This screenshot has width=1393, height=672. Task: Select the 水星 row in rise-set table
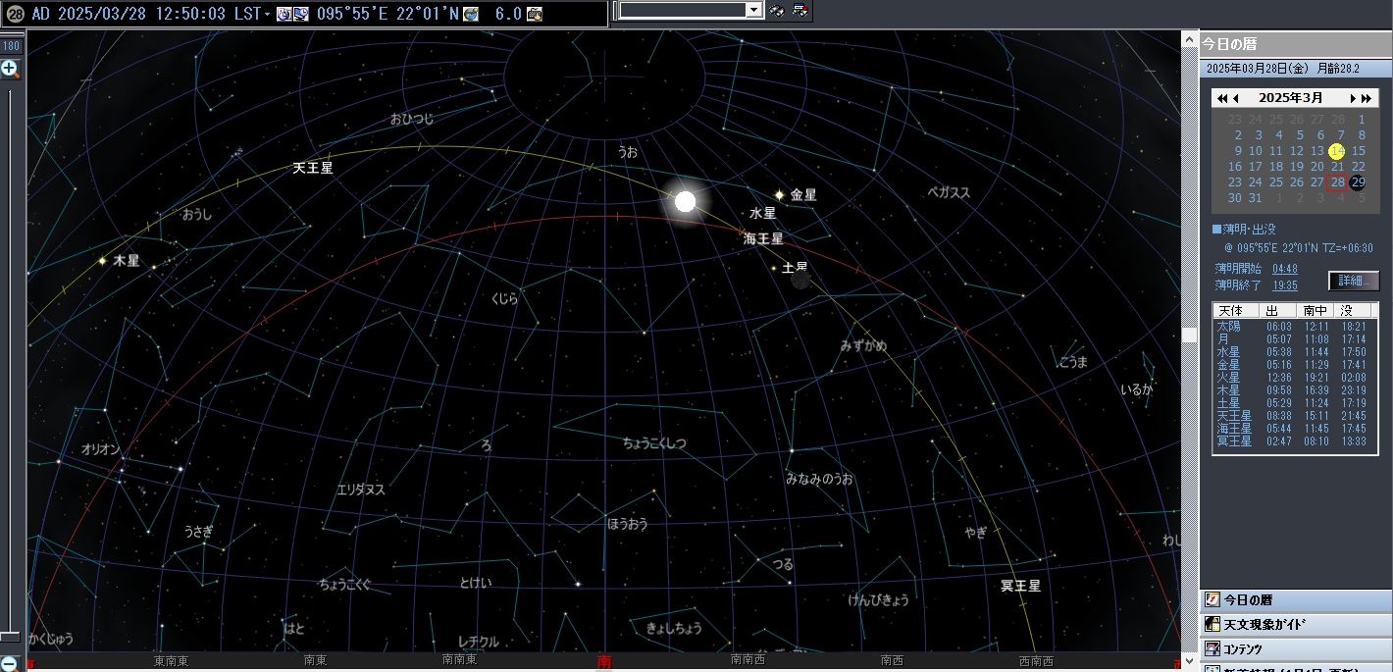click(1295, 351)
